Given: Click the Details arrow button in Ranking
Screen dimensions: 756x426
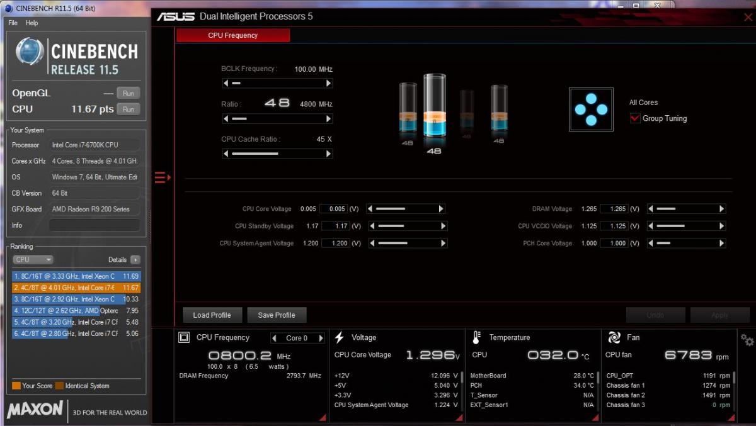Looking at the screenshot, I should pos(135,259).
